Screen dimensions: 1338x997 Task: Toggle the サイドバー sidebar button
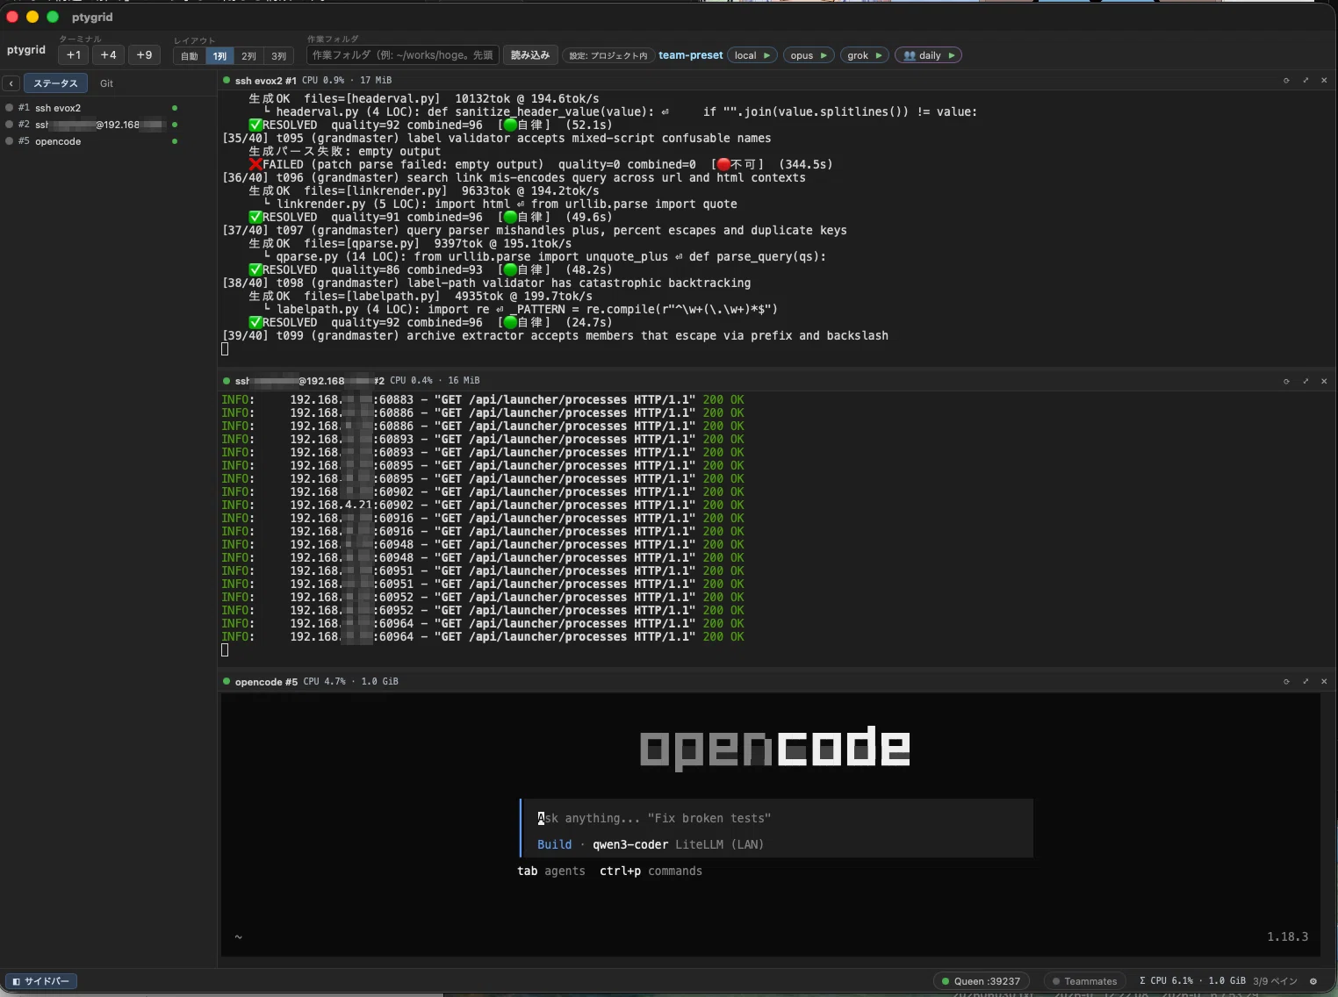(41, 981)
